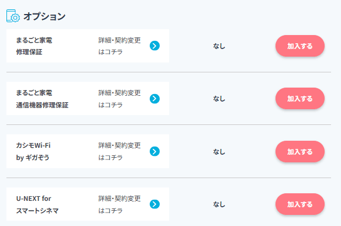341x226 pixels.
Task: Join U-NEXT for スマートシネマ with 加入する
Action: pos(300,204)
